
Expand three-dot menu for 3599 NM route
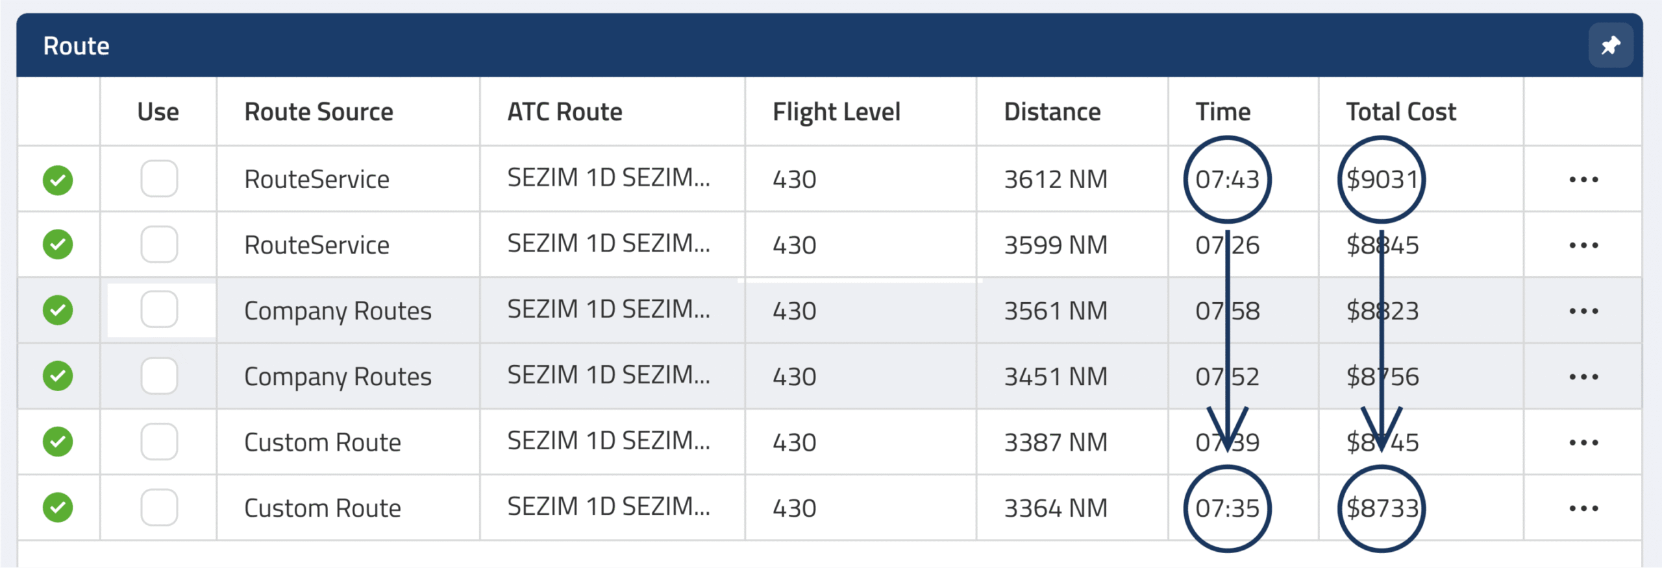[x=1583, y=245]
